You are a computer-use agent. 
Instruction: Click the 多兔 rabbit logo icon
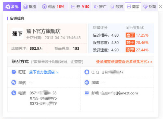8,7
